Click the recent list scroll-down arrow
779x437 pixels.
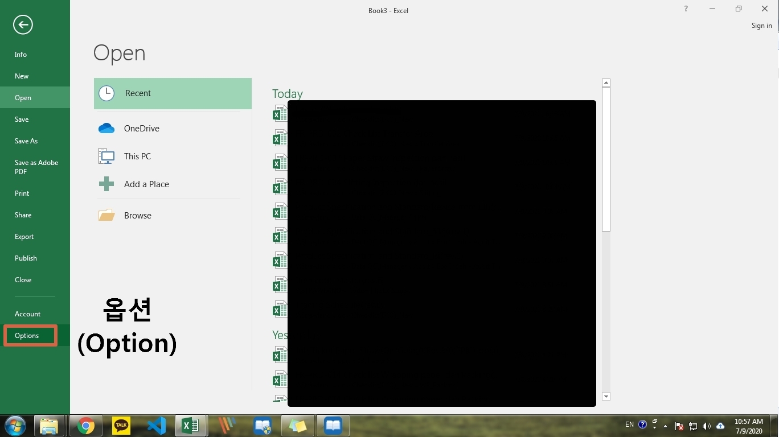click(x=606, y=397)
